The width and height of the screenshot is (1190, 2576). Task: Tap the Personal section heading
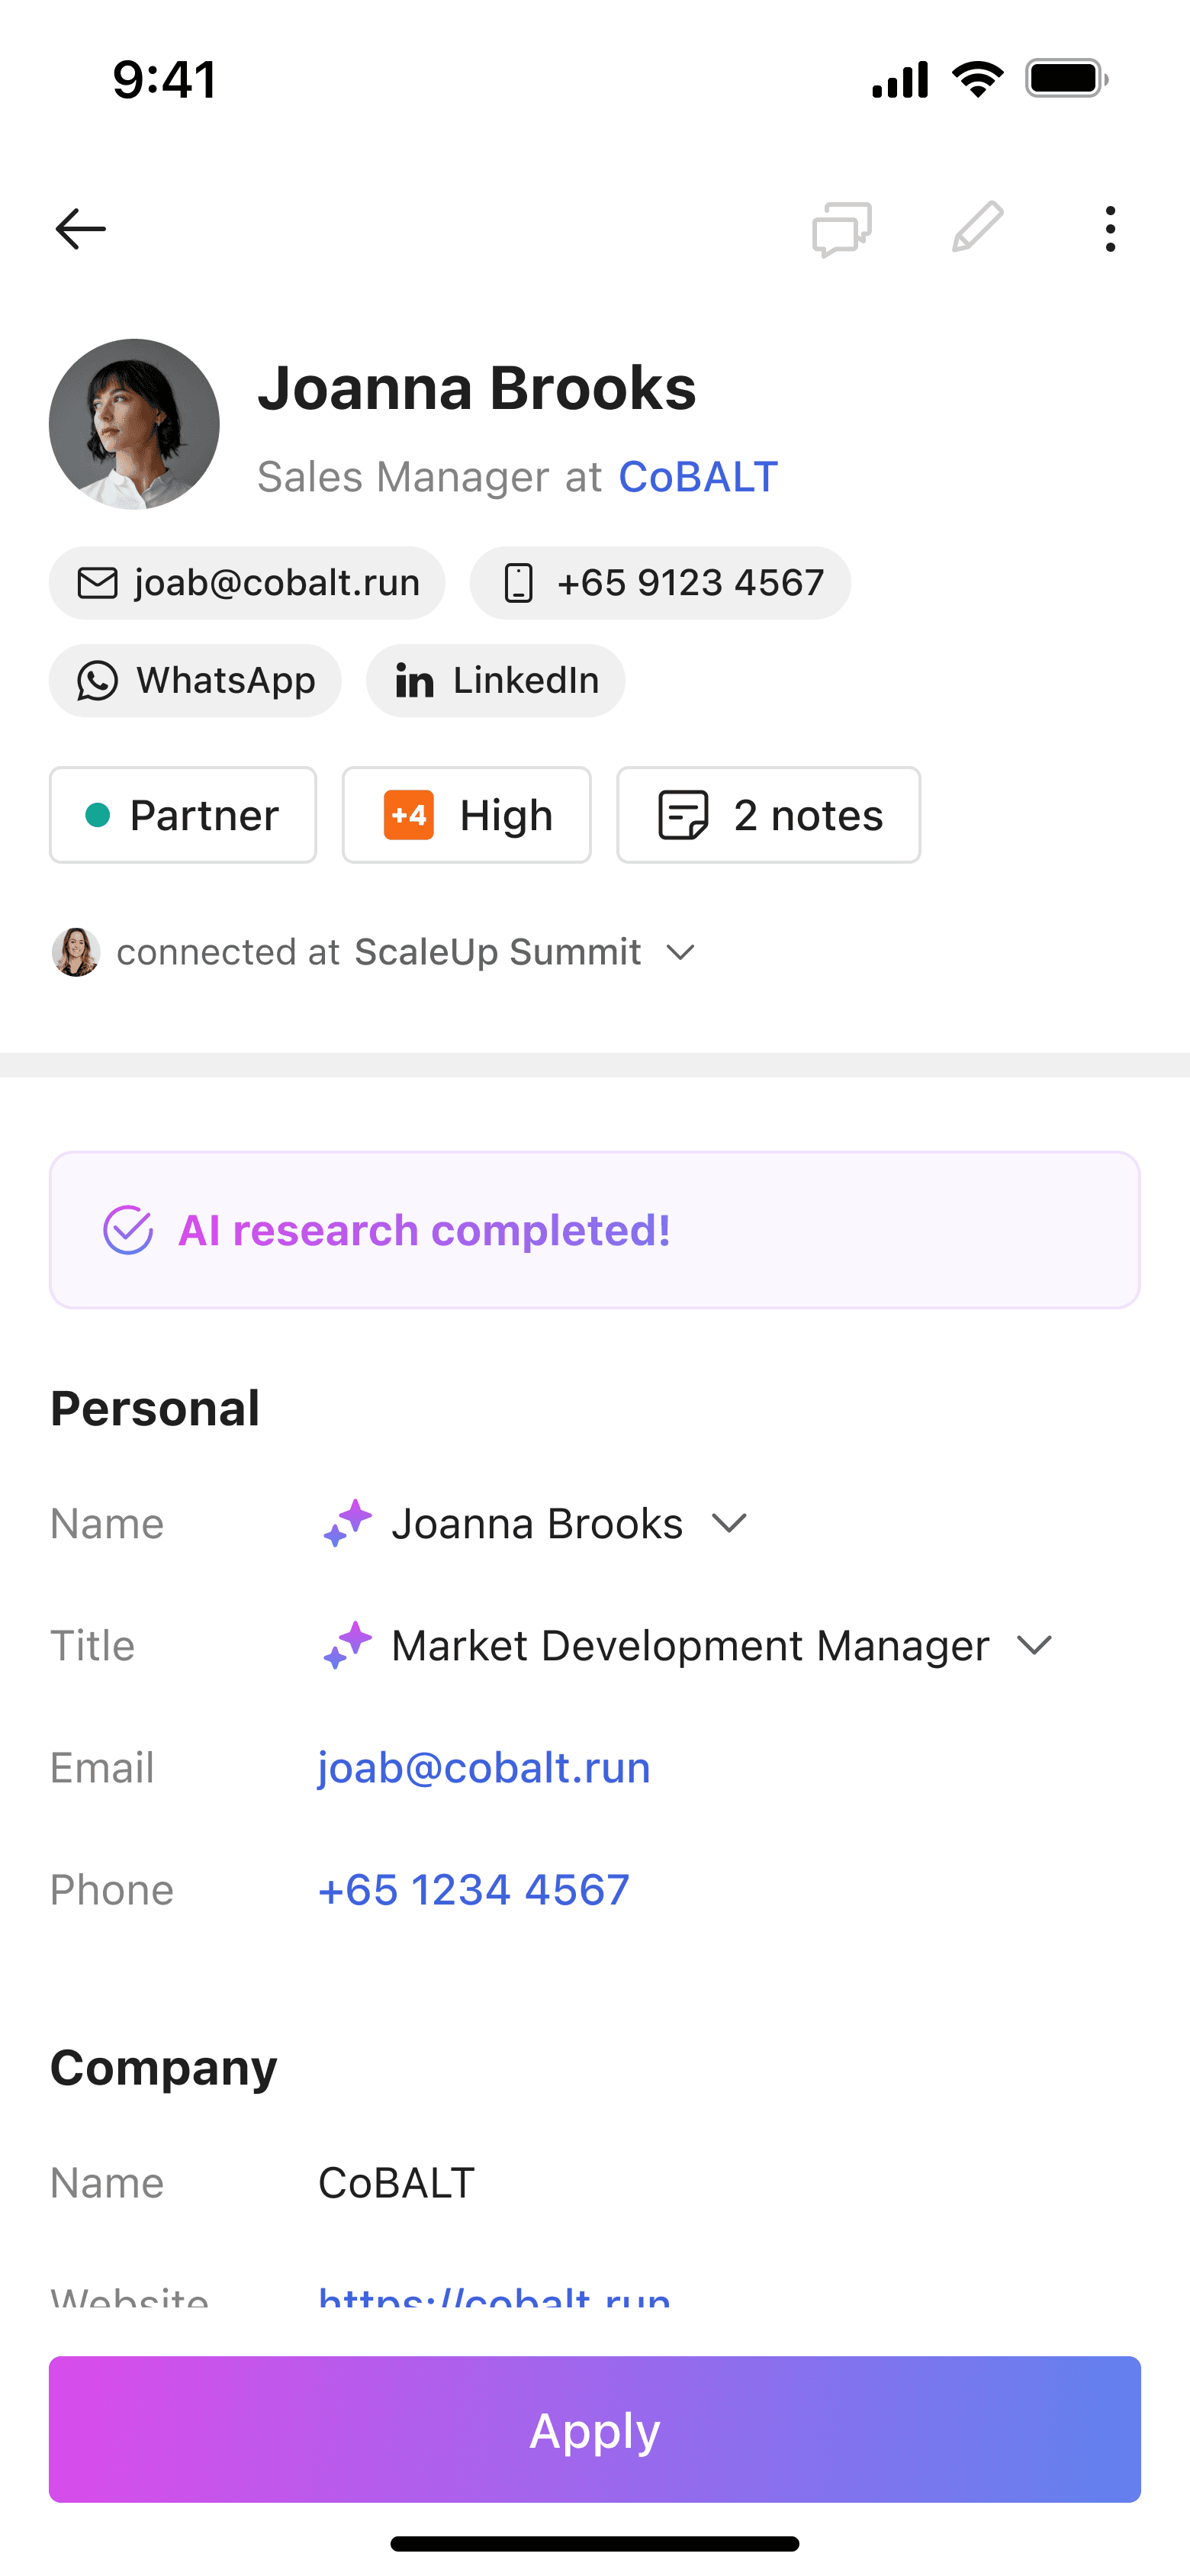(155, 1408)
